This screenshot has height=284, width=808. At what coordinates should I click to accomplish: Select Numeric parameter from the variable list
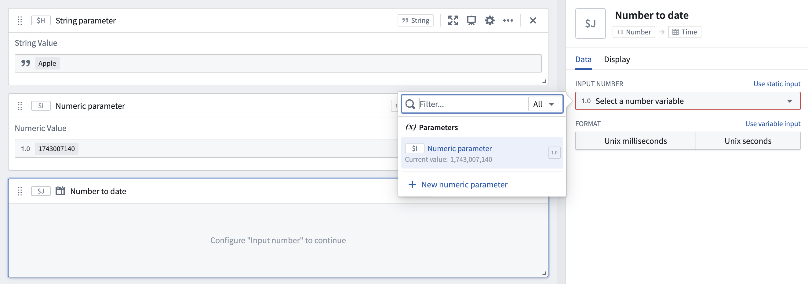click(x=482, y=153)
